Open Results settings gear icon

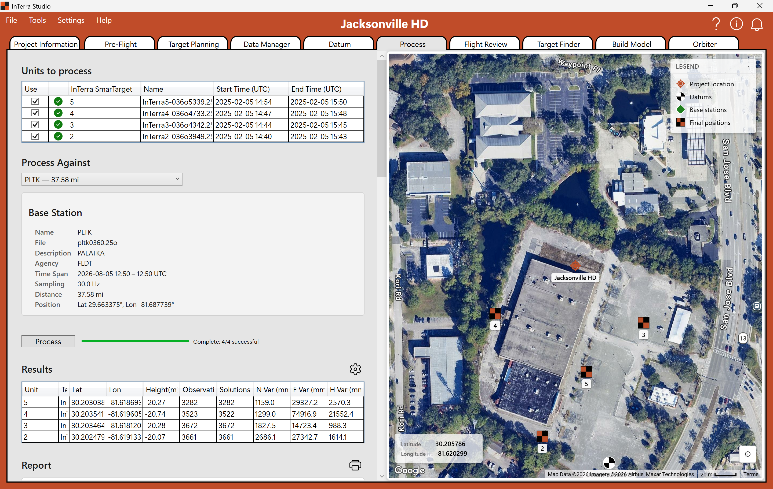(x=355, y=369)
